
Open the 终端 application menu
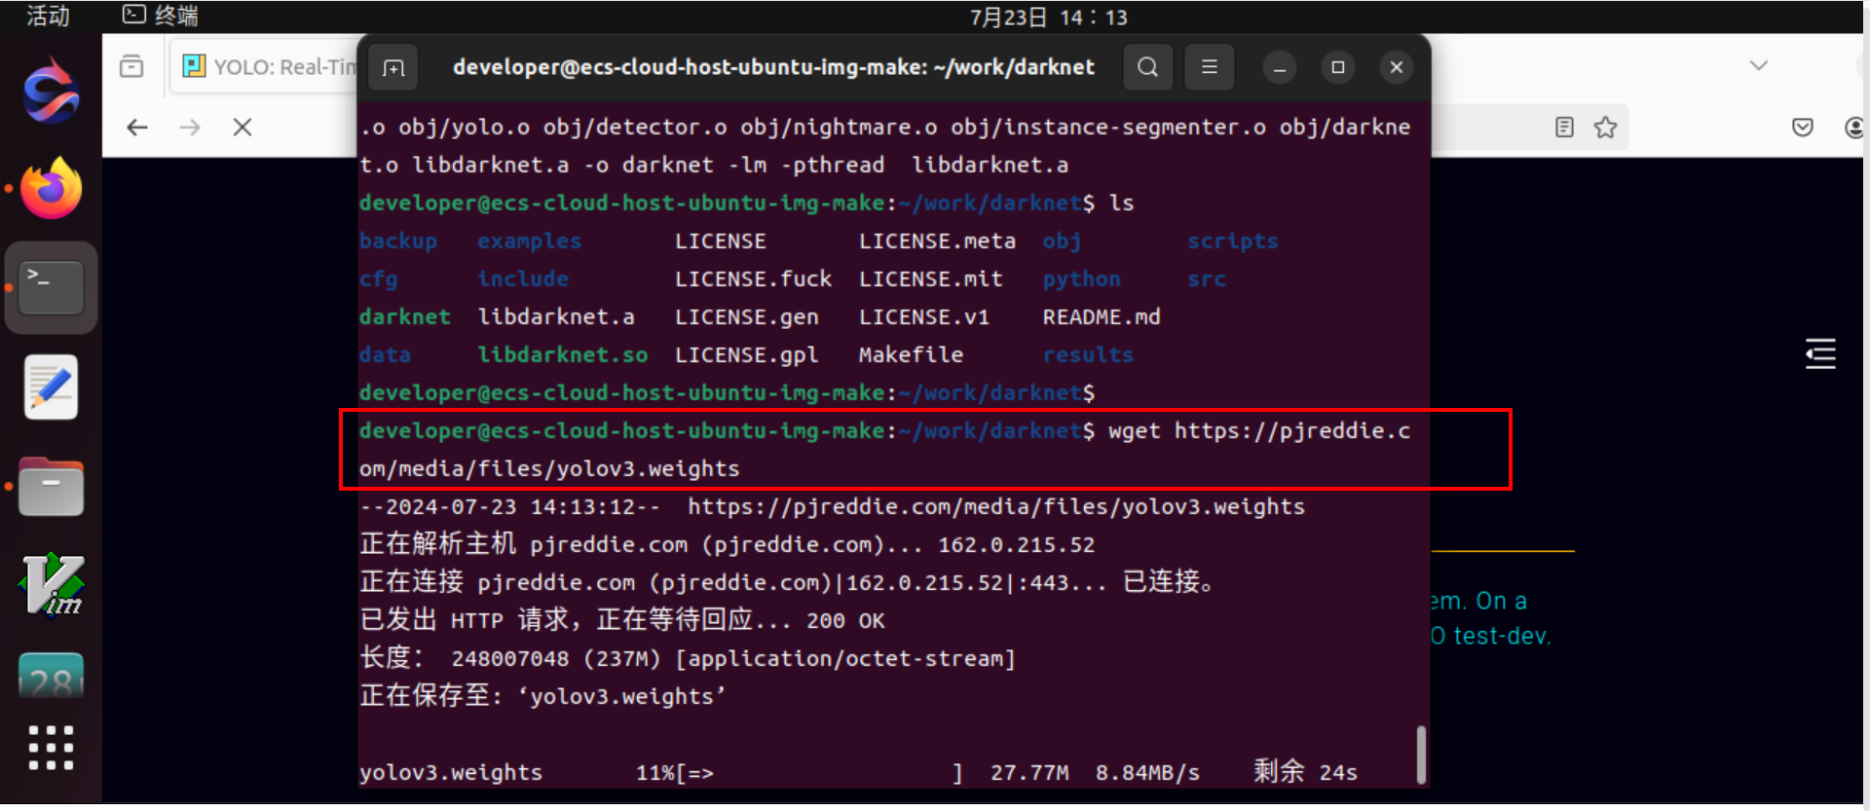click(162, 16)
